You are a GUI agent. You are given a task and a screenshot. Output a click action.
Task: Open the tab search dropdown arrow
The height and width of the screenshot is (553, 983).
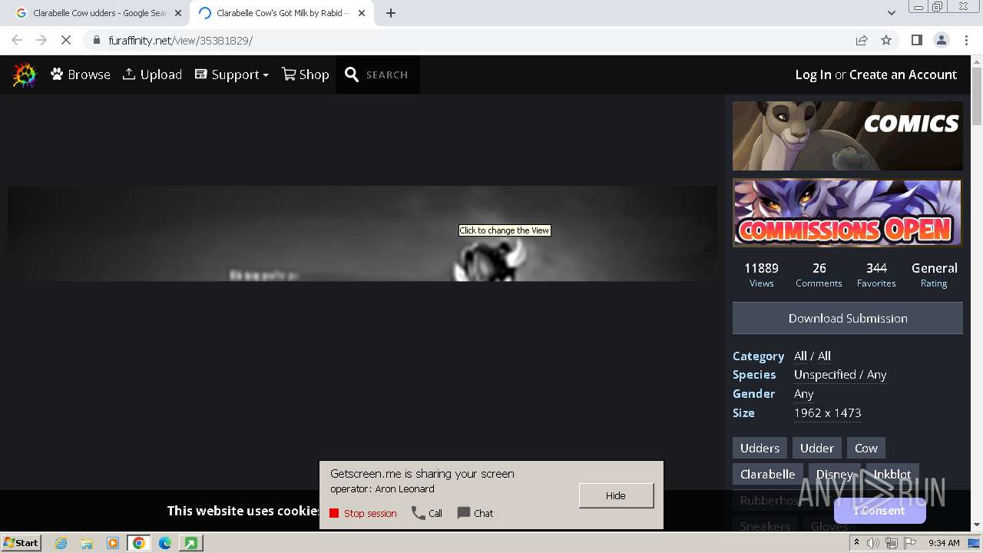click(891, 13)
